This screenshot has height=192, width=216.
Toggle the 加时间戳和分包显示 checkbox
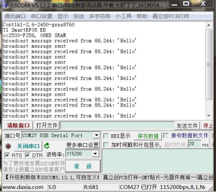point(106,145)
